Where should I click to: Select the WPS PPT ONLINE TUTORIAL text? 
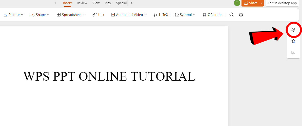(109, 76)
